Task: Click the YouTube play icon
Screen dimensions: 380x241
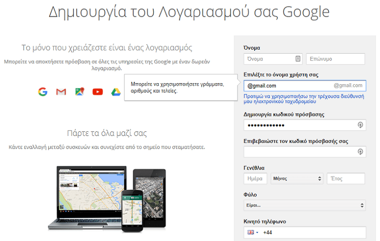Action: click(x=98, y=92)
